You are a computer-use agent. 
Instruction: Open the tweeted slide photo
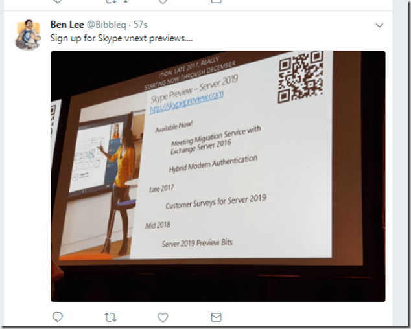[x=218, y=176]
